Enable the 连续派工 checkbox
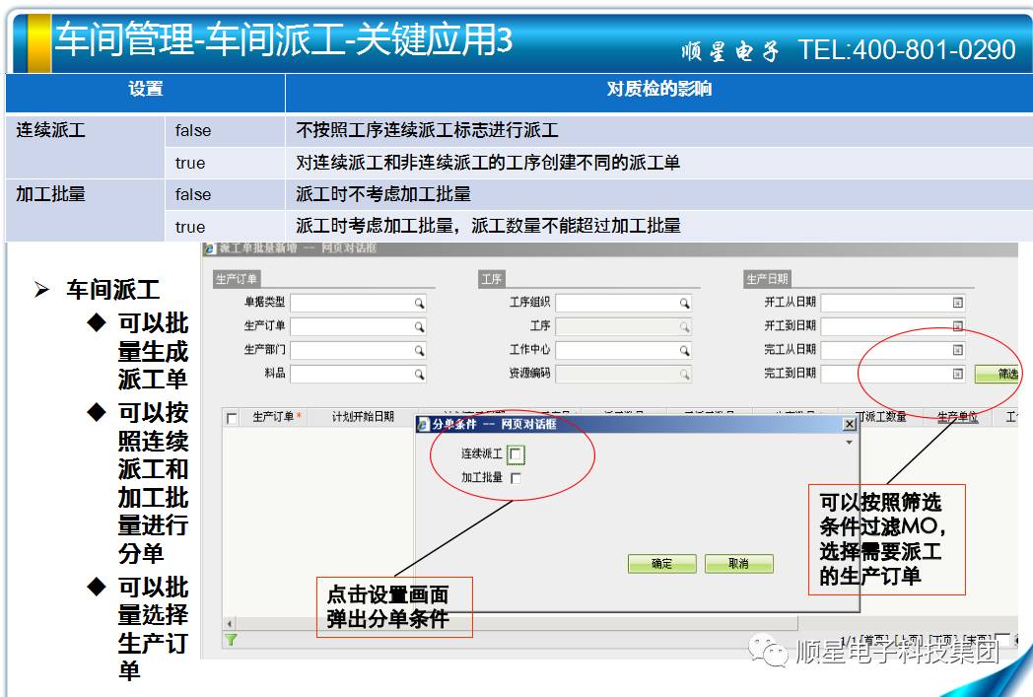The width and height of the screenshot is (1033, 697). tap(516, 454)
